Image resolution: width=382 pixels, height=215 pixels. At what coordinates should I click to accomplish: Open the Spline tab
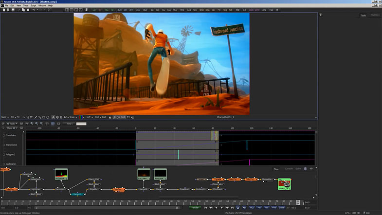[298, 169]
